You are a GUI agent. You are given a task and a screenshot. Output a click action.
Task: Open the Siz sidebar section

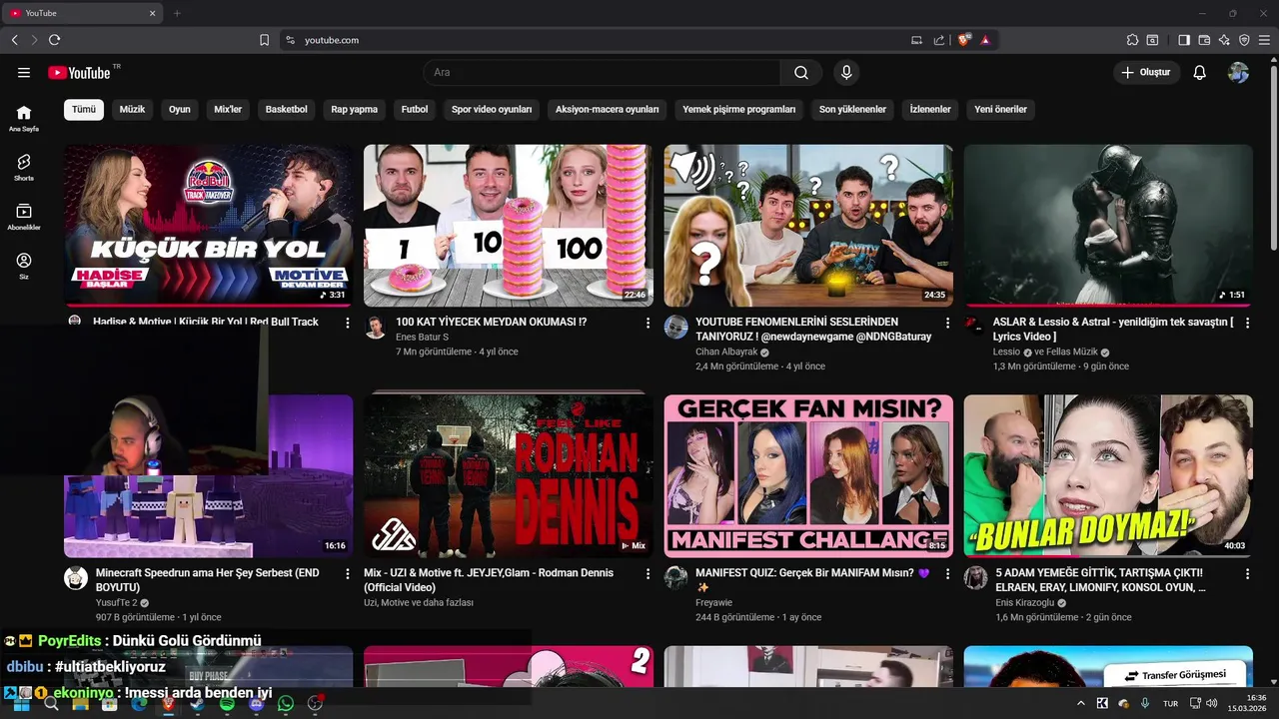(x=24, y=266)
